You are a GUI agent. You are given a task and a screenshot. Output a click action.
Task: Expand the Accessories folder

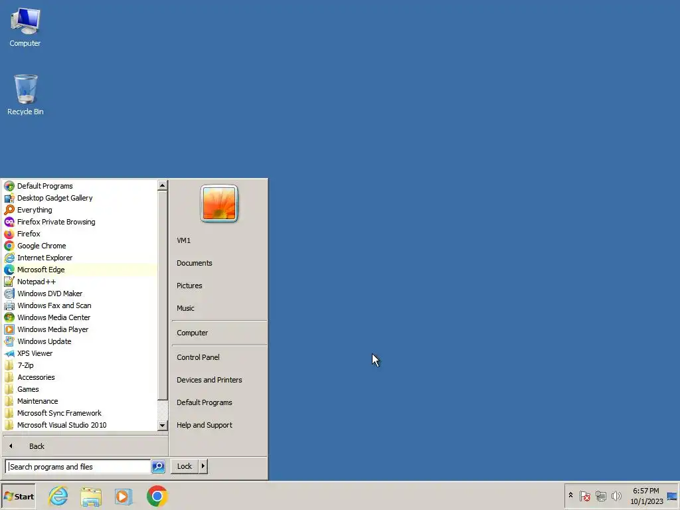[x=80, y=377]
